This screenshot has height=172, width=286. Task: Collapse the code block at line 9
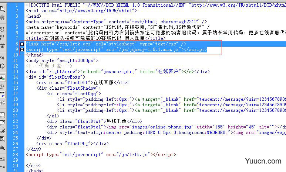pyautogui.click(x=22, y=49)
